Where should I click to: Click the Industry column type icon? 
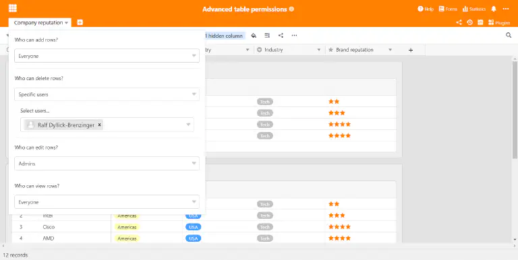(259, 50)
